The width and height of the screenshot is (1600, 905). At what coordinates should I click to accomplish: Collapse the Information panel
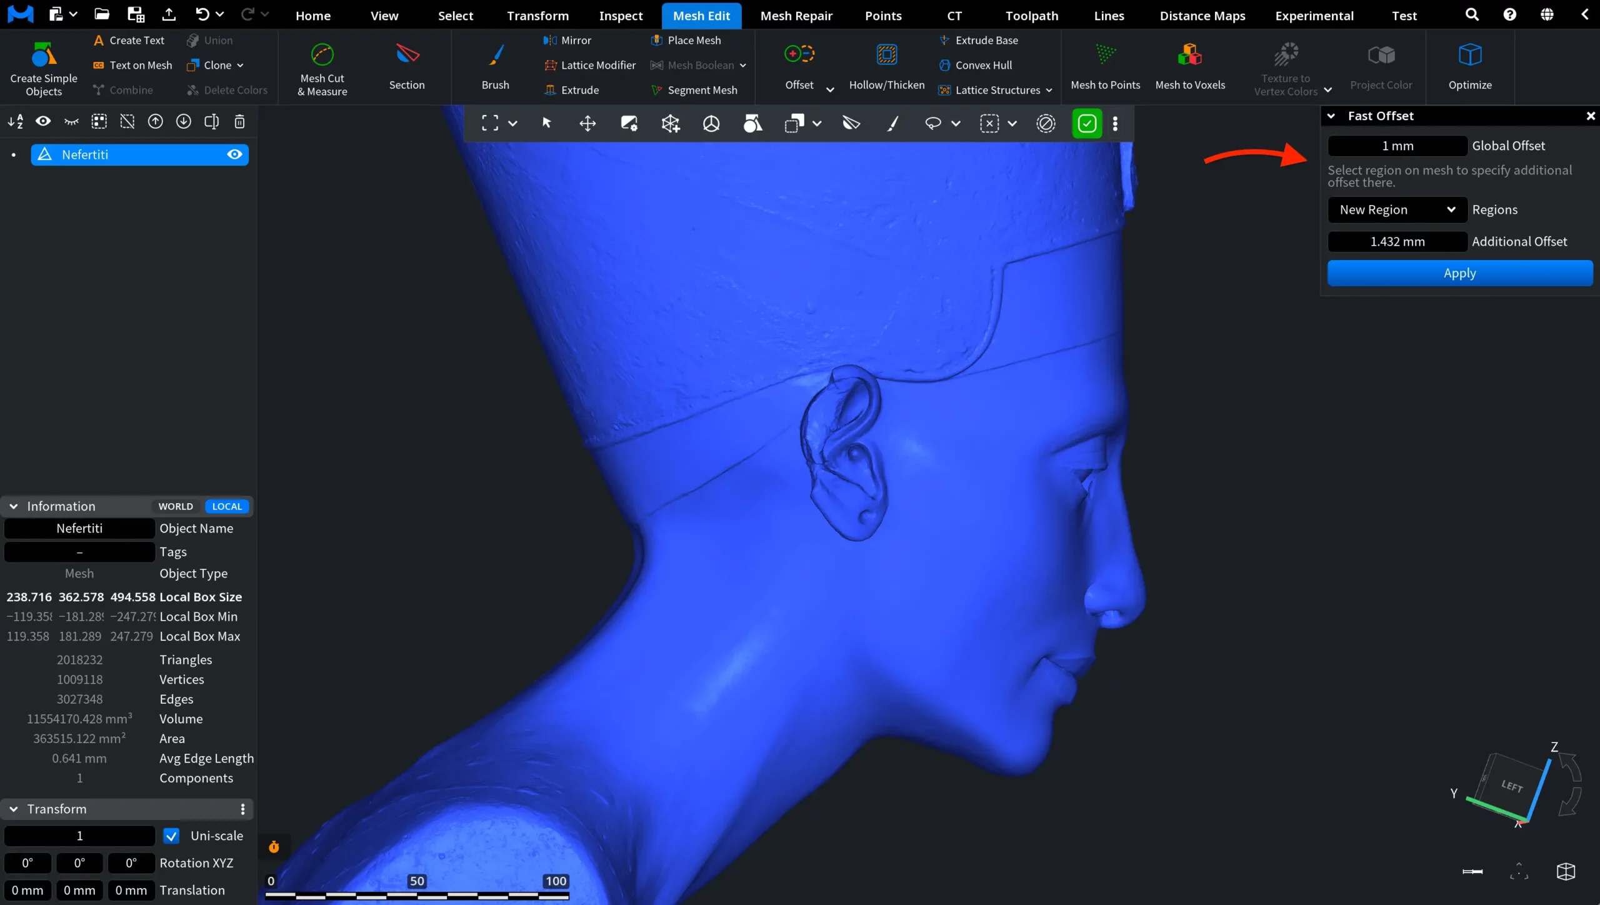[13, 506]
